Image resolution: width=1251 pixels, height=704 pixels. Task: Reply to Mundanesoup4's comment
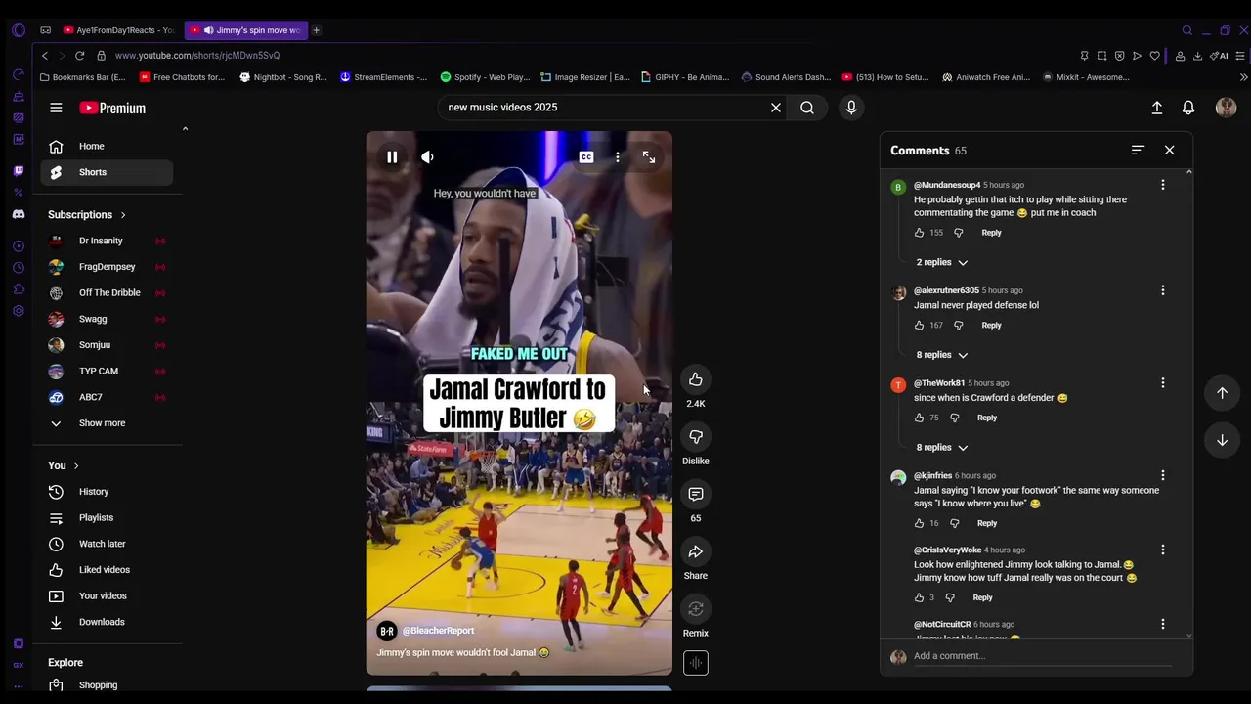point(991,233)
